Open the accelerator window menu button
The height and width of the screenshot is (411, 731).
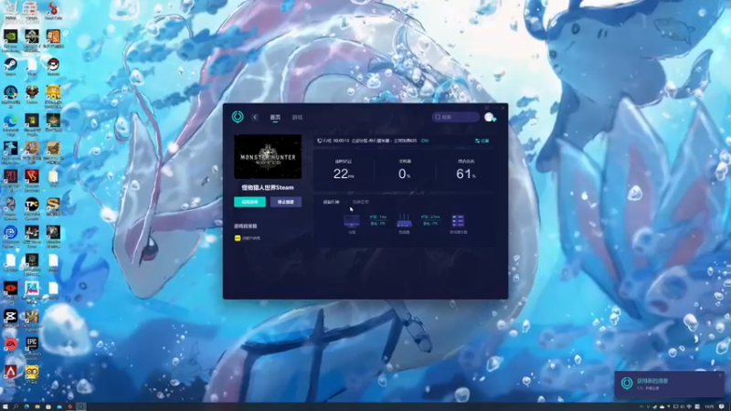(x=487, y=108)
